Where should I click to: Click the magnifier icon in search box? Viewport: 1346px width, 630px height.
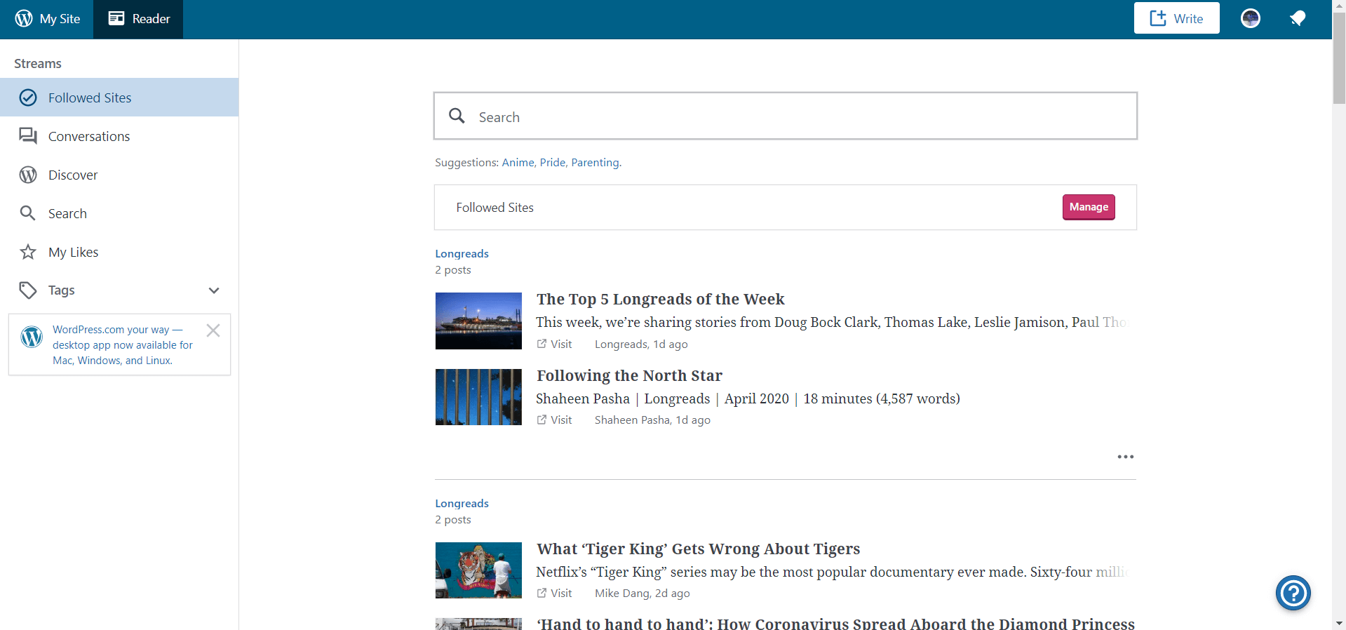pos(457,116)
